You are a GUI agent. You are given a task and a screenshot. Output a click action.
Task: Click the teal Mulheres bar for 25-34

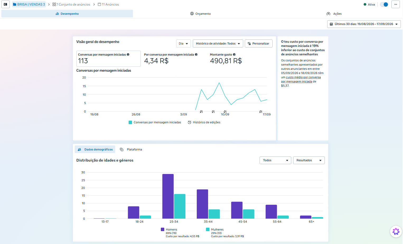click(x=180, y=206)
